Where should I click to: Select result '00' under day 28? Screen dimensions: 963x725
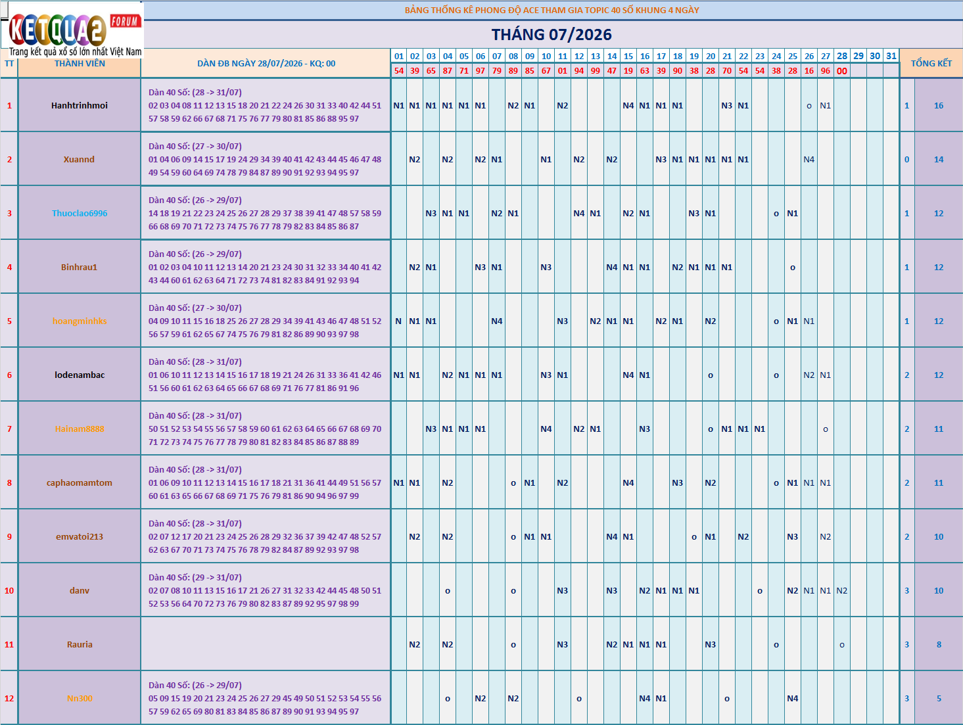tap(842, 71)
